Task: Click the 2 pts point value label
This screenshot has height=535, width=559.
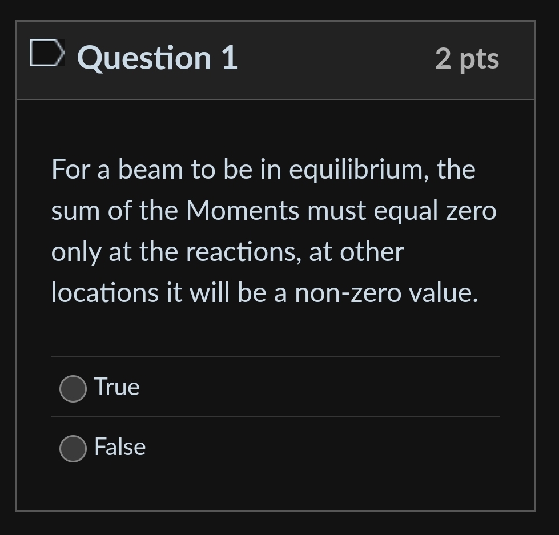Action: click(467, 58)
